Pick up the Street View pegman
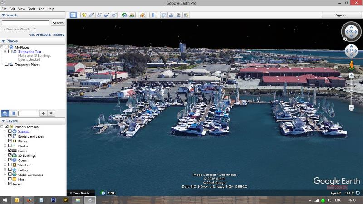Screen dimensions: 363x204 click(351, 66)
